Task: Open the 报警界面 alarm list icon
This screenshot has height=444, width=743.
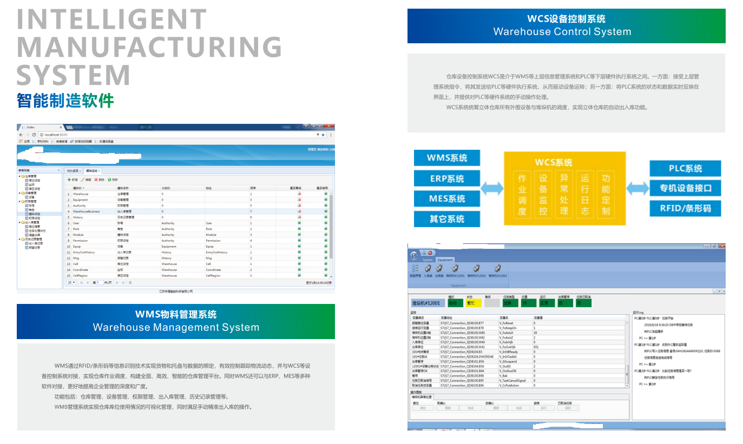Action: pyautogui.click(x=416, y=270)
